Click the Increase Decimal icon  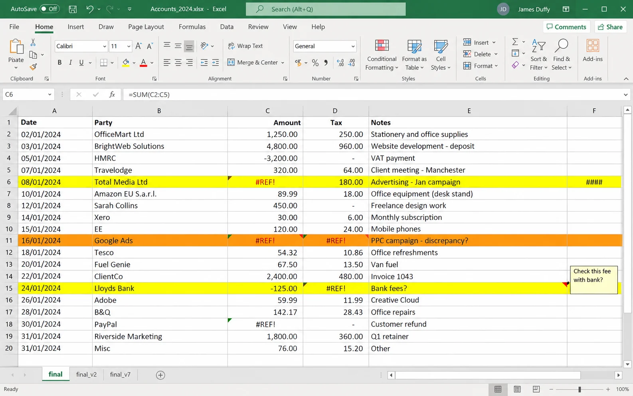coord(340,63)
